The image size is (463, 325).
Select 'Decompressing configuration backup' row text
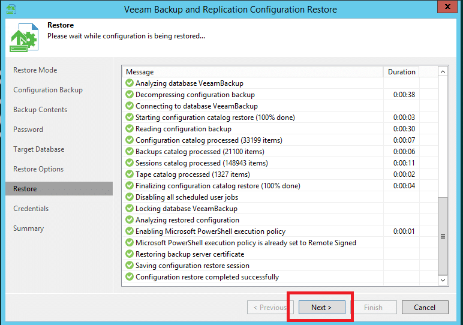pos(195,95)
